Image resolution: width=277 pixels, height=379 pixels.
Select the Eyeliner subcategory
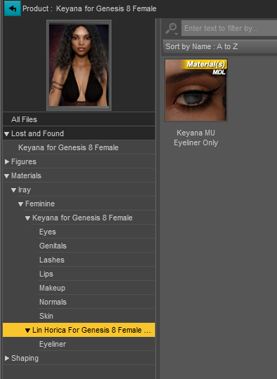96,344
